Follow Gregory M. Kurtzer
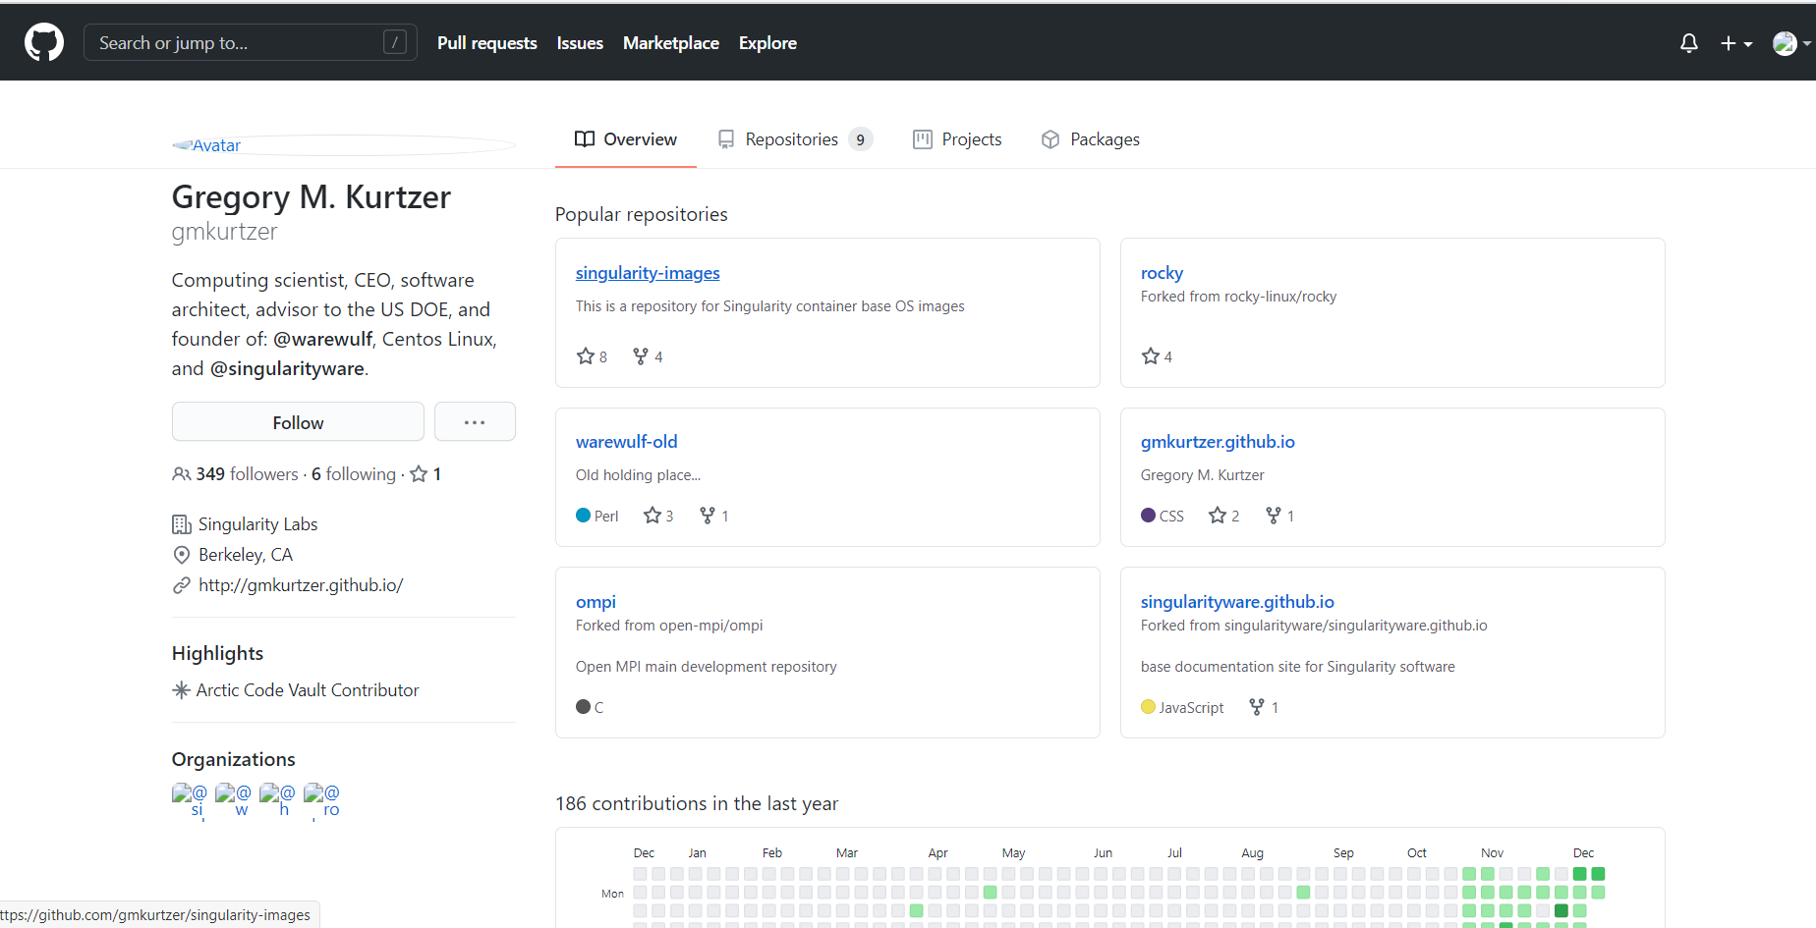Viewport: 1816px width, 928px height. pyautogui.click(x=298, y=422)
